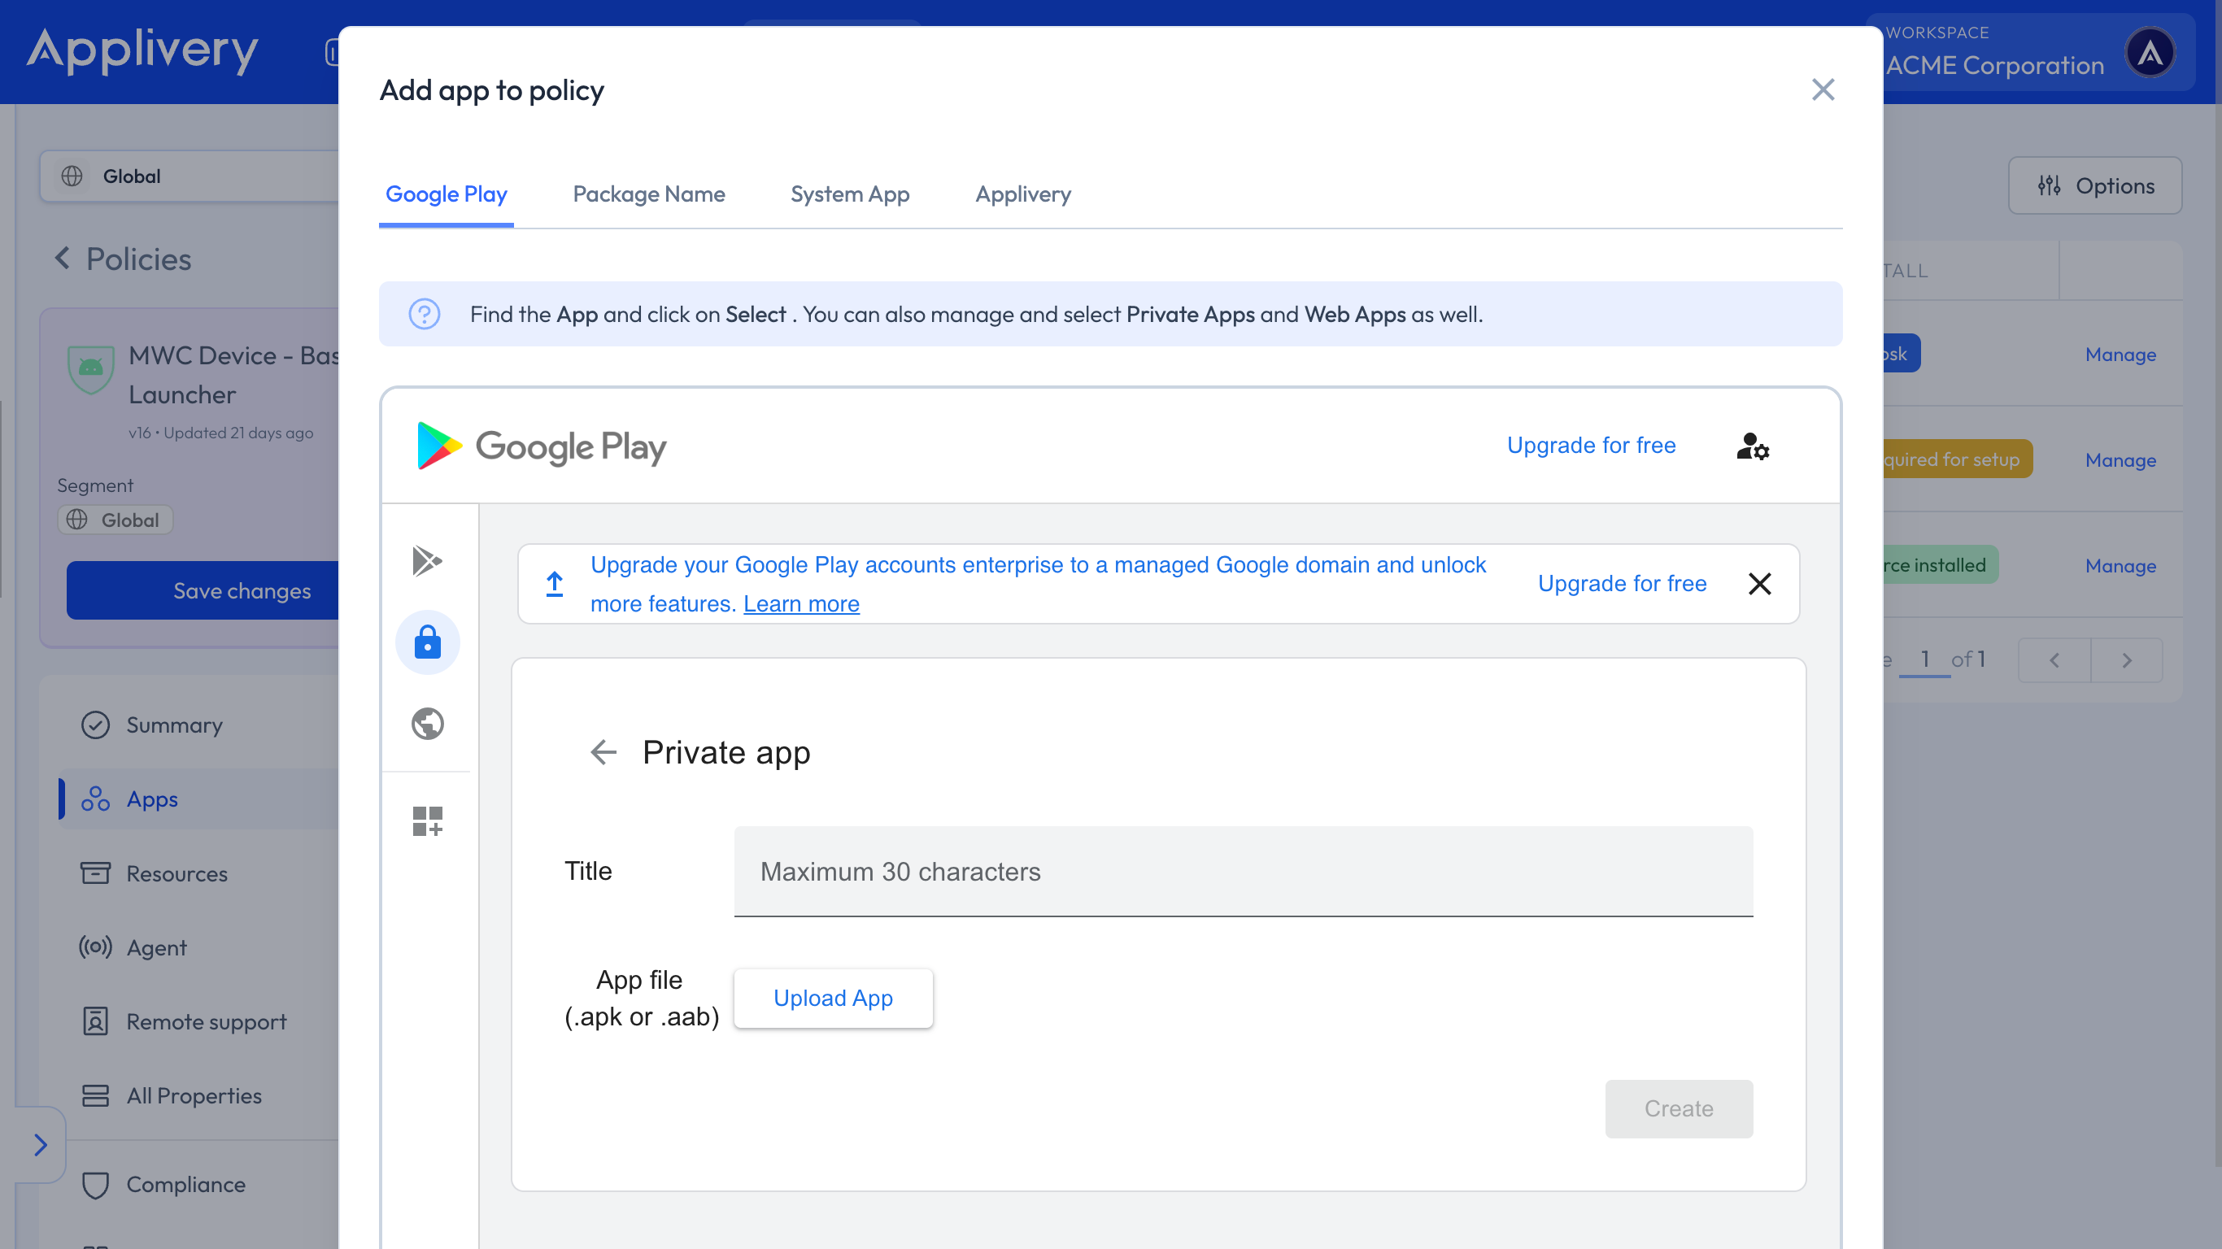Viewport: 2222px width, 1249px height.
Task: Click the help icon in the info banner
Action: click(425, 314)
